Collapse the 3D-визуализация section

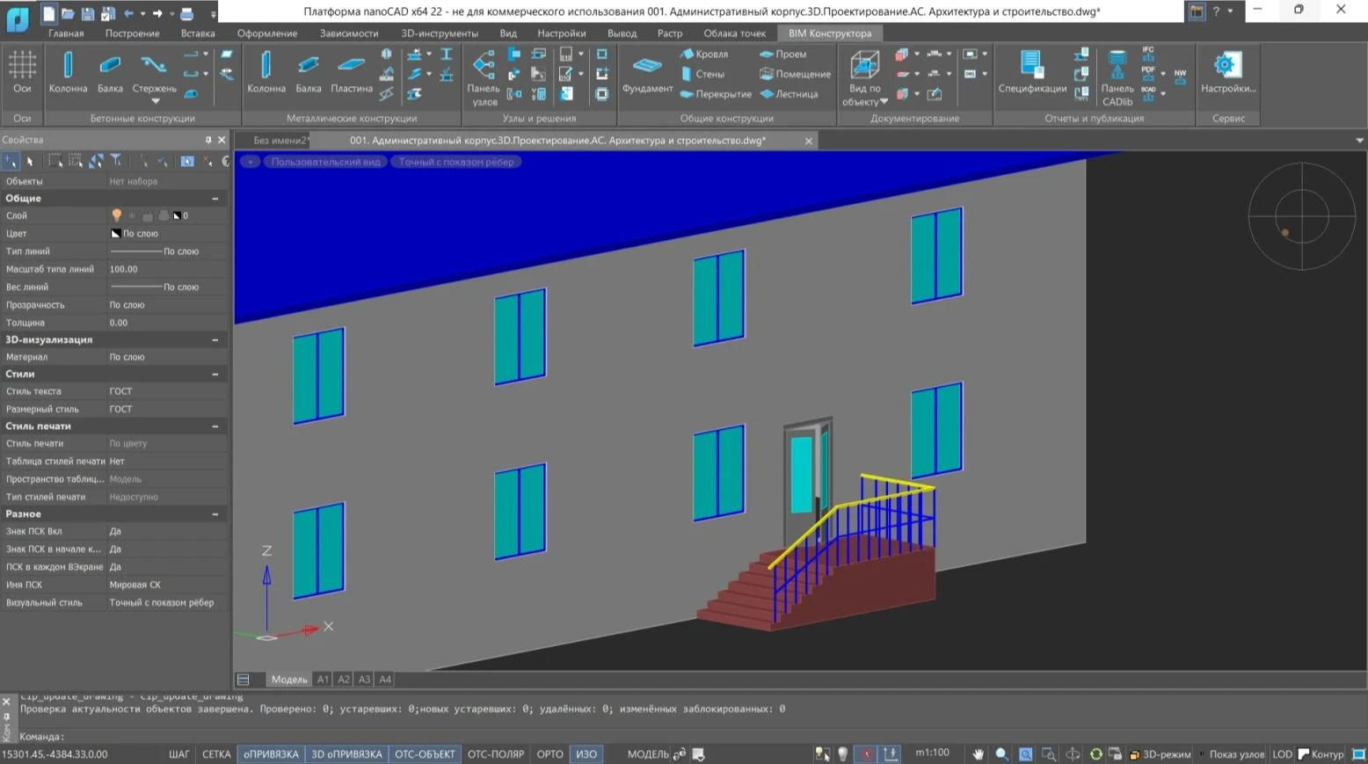[x=215, y=339]
